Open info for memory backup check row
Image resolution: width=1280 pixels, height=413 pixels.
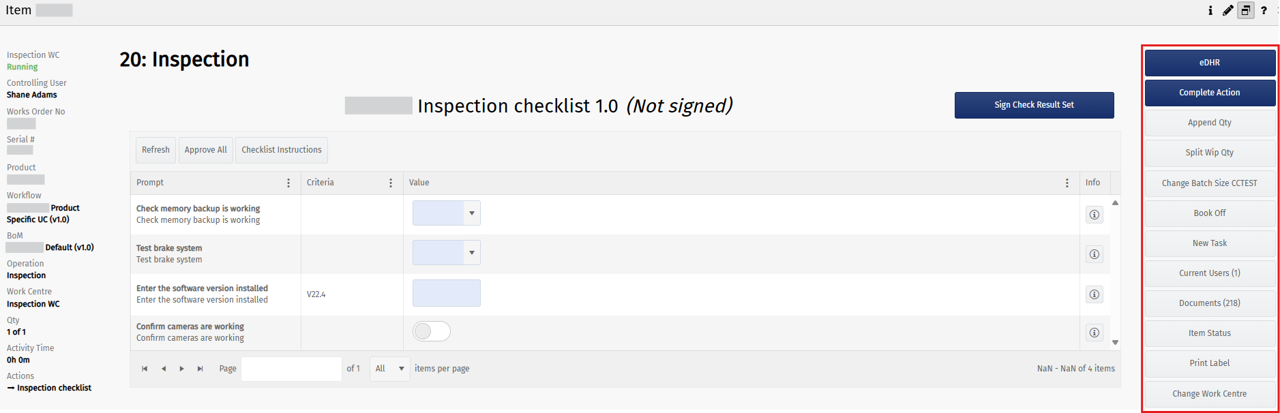1094,215
